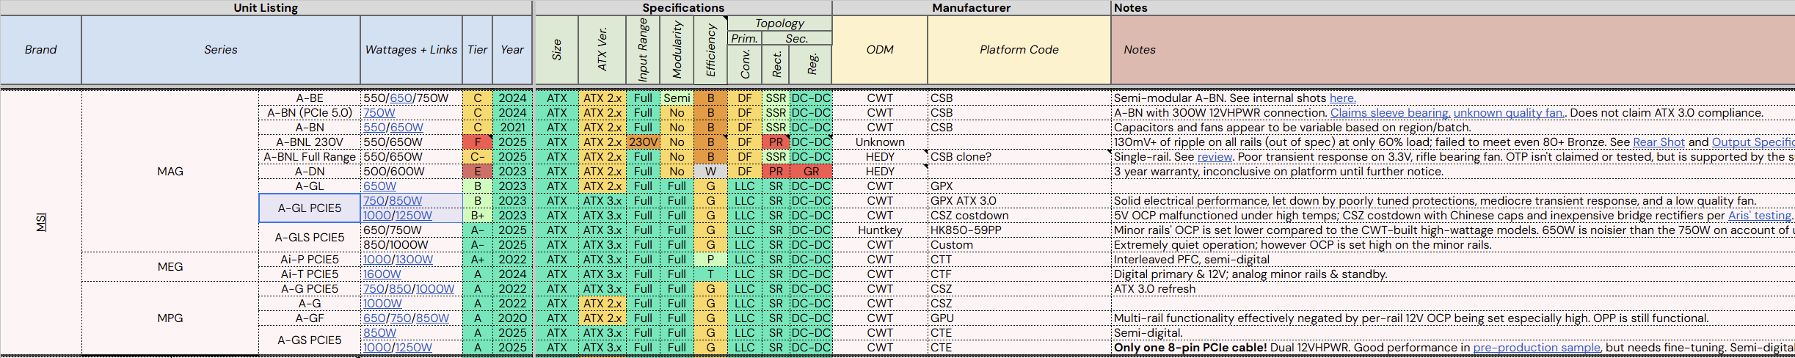Viewport: 1795px width, 358px height.
Task: Open the 'pre-production sample' link
Action: coord(1537,348)
